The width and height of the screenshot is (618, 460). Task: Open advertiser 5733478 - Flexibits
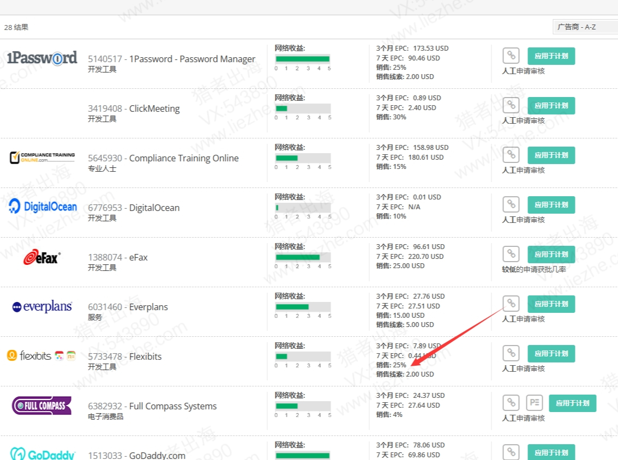tap(124, 357)
